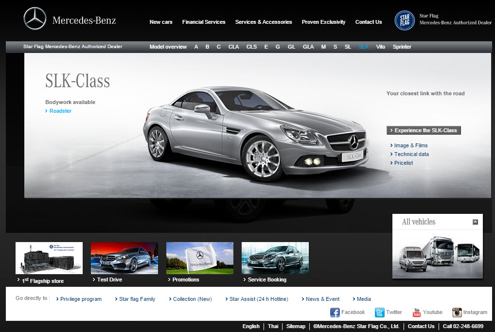Click the Roadster bodywork link
Viewport: 495px width, 332px height.
click(x=60, y=111)
